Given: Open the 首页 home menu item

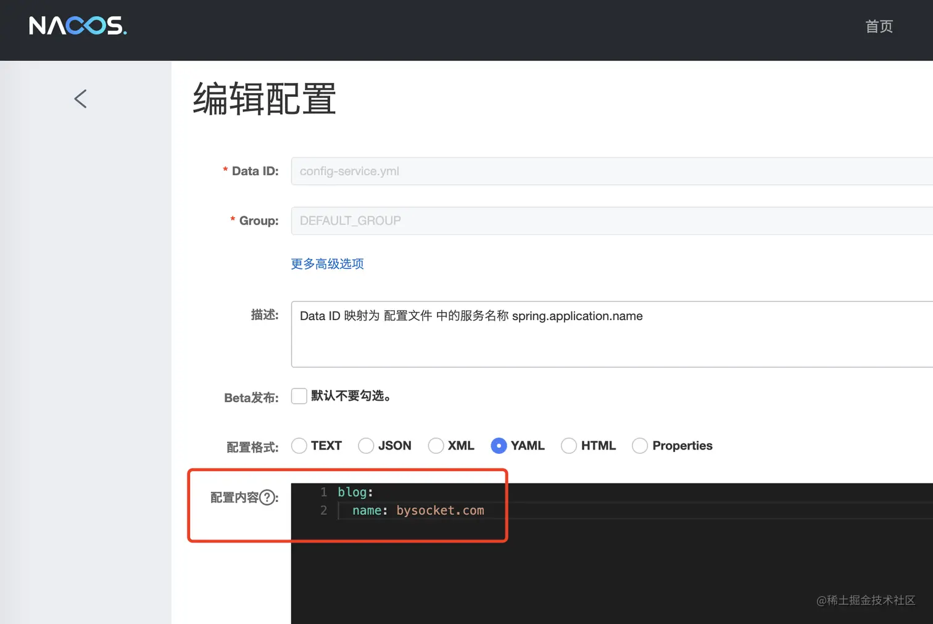Looking at the screenshot, I should tap(879, 27).
